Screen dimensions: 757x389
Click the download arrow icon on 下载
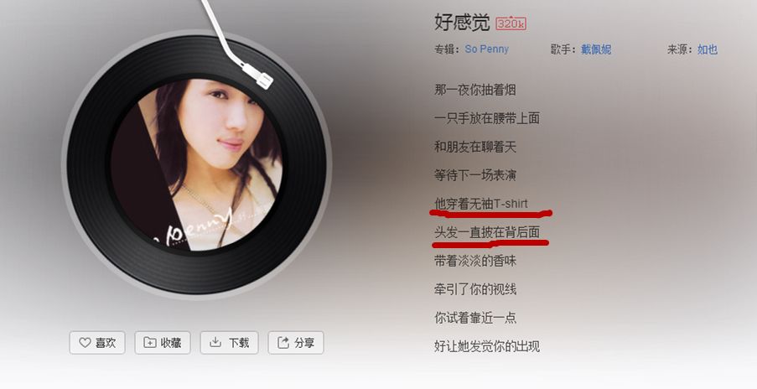tap(215, 342)
